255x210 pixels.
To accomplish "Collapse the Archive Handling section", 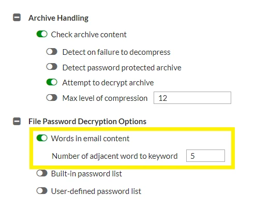I will (17, 18).
